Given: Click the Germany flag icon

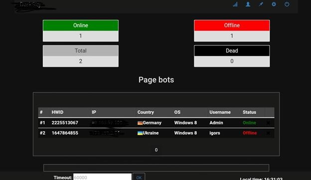Looking at the screenshot, I should [x=140, y=123].
